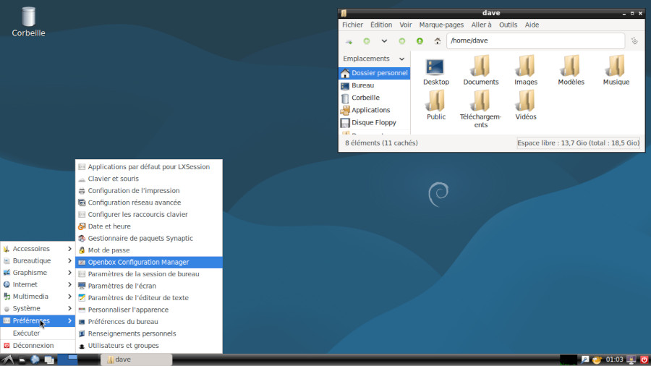651x366 pixels.
Task: Select the Préférences menu category
Action: click(x=38, y=320)
